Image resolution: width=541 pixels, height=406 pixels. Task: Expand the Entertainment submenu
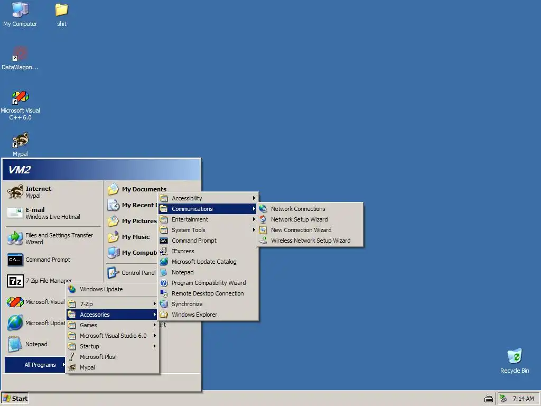pos(208,219)
